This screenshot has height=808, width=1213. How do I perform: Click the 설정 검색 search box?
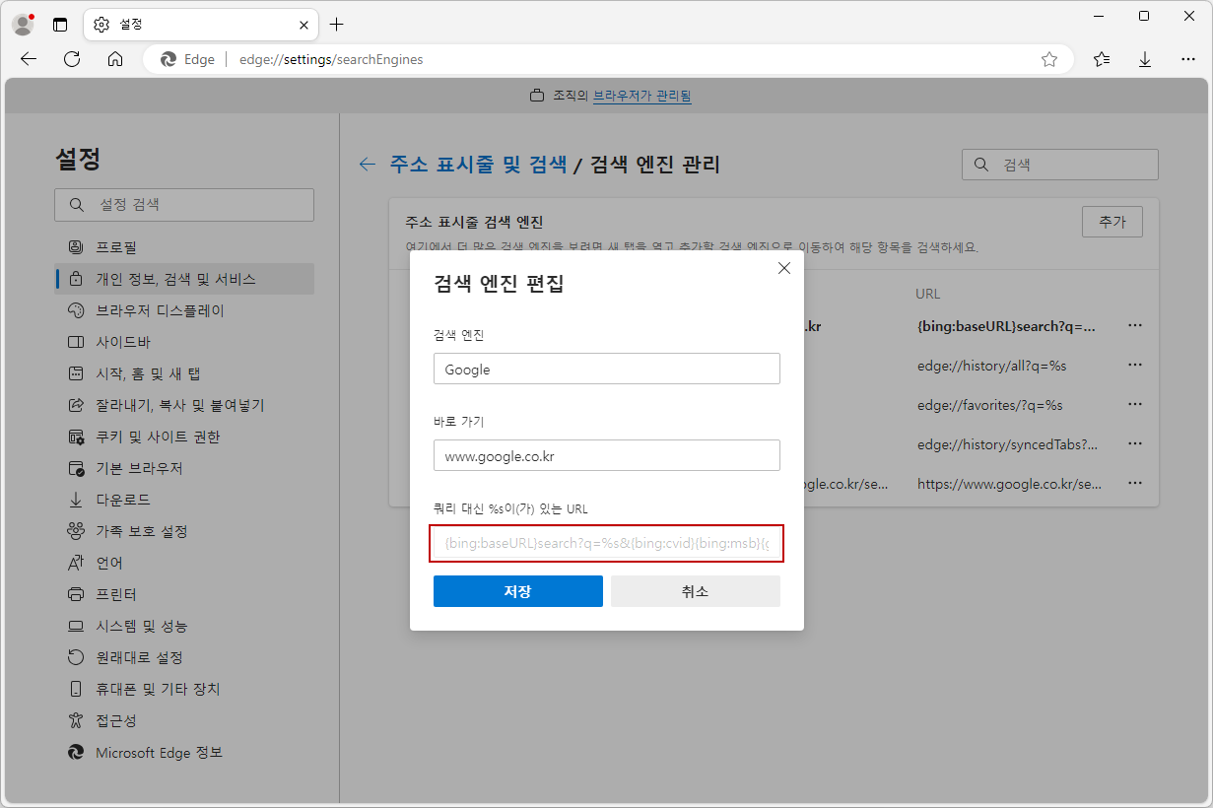pos(184,205)
